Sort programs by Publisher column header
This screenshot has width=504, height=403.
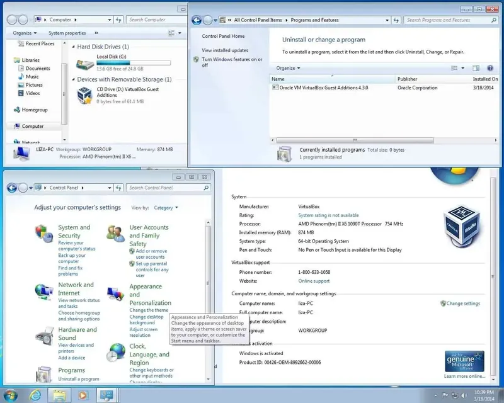tap(432, 79)
